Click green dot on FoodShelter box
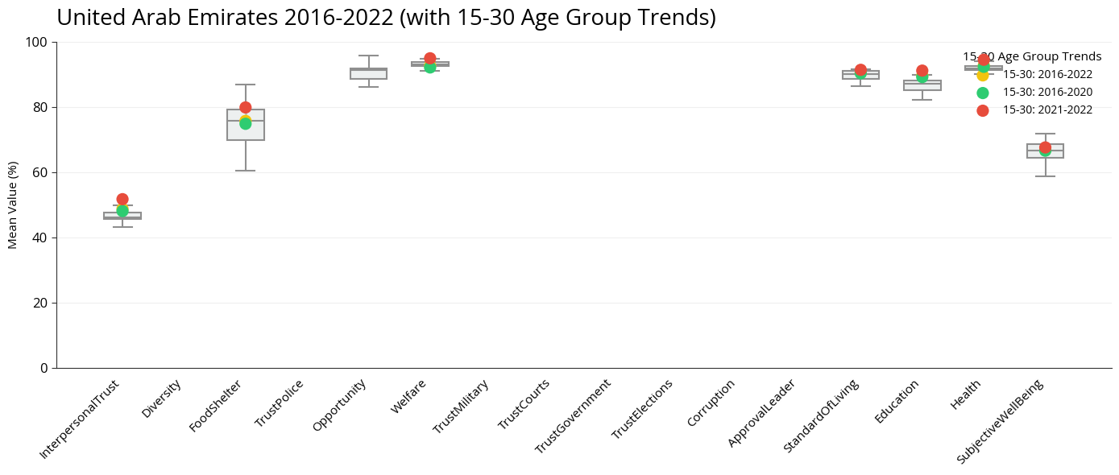This screenshot has height=475, width=1119. tap(246, 124)
